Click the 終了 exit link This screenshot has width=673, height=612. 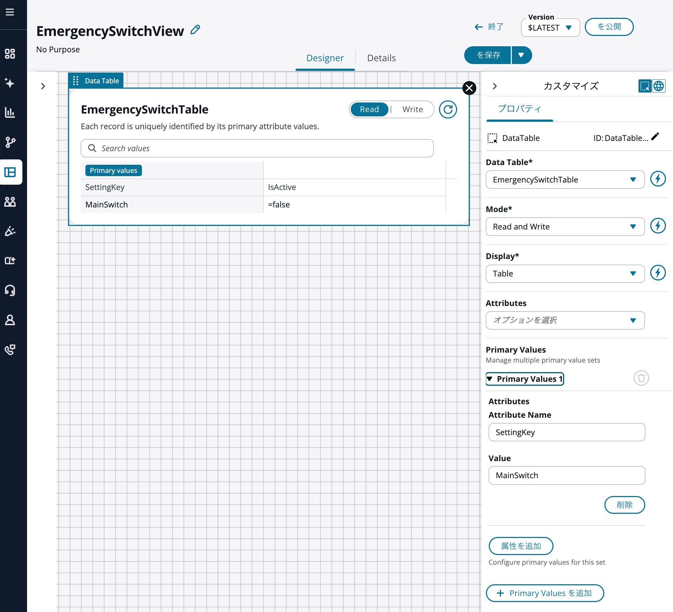(489, 27)
